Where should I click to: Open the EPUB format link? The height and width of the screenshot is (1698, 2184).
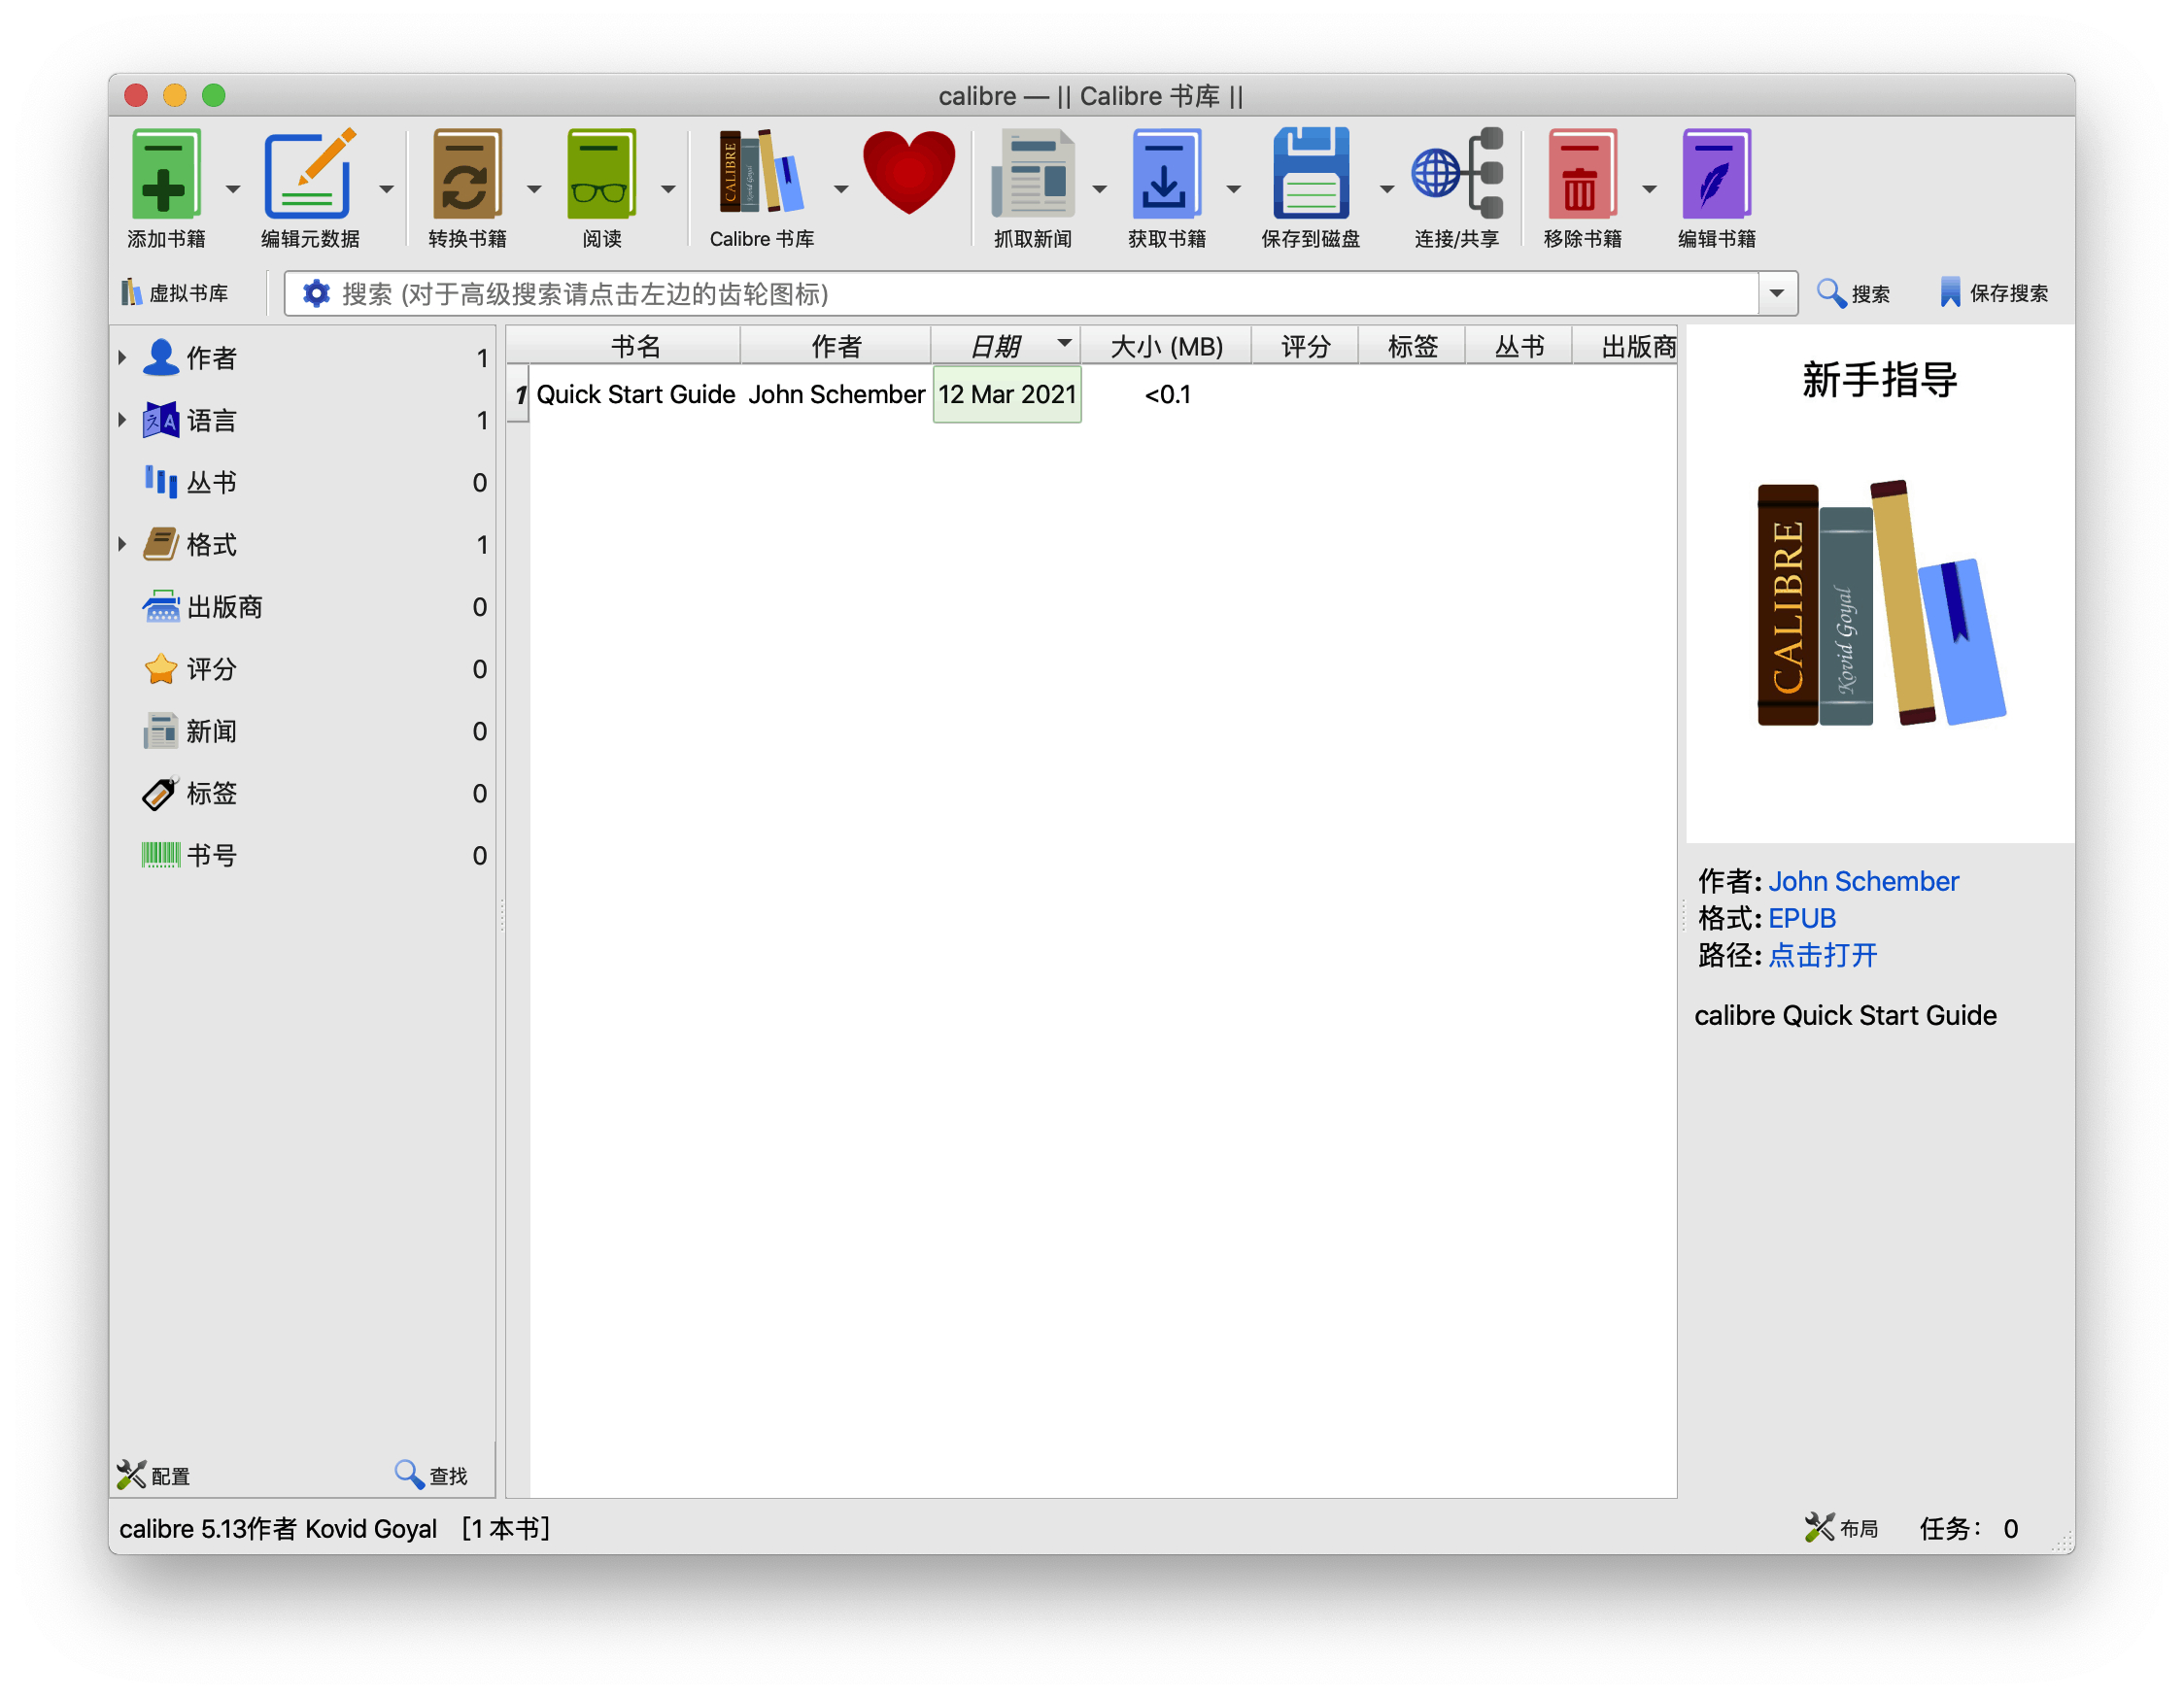coord(1802,918)
